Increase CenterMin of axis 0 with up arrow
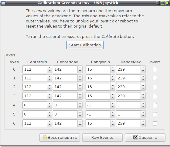This screenshot has width=170, height=147. point(50,68)
